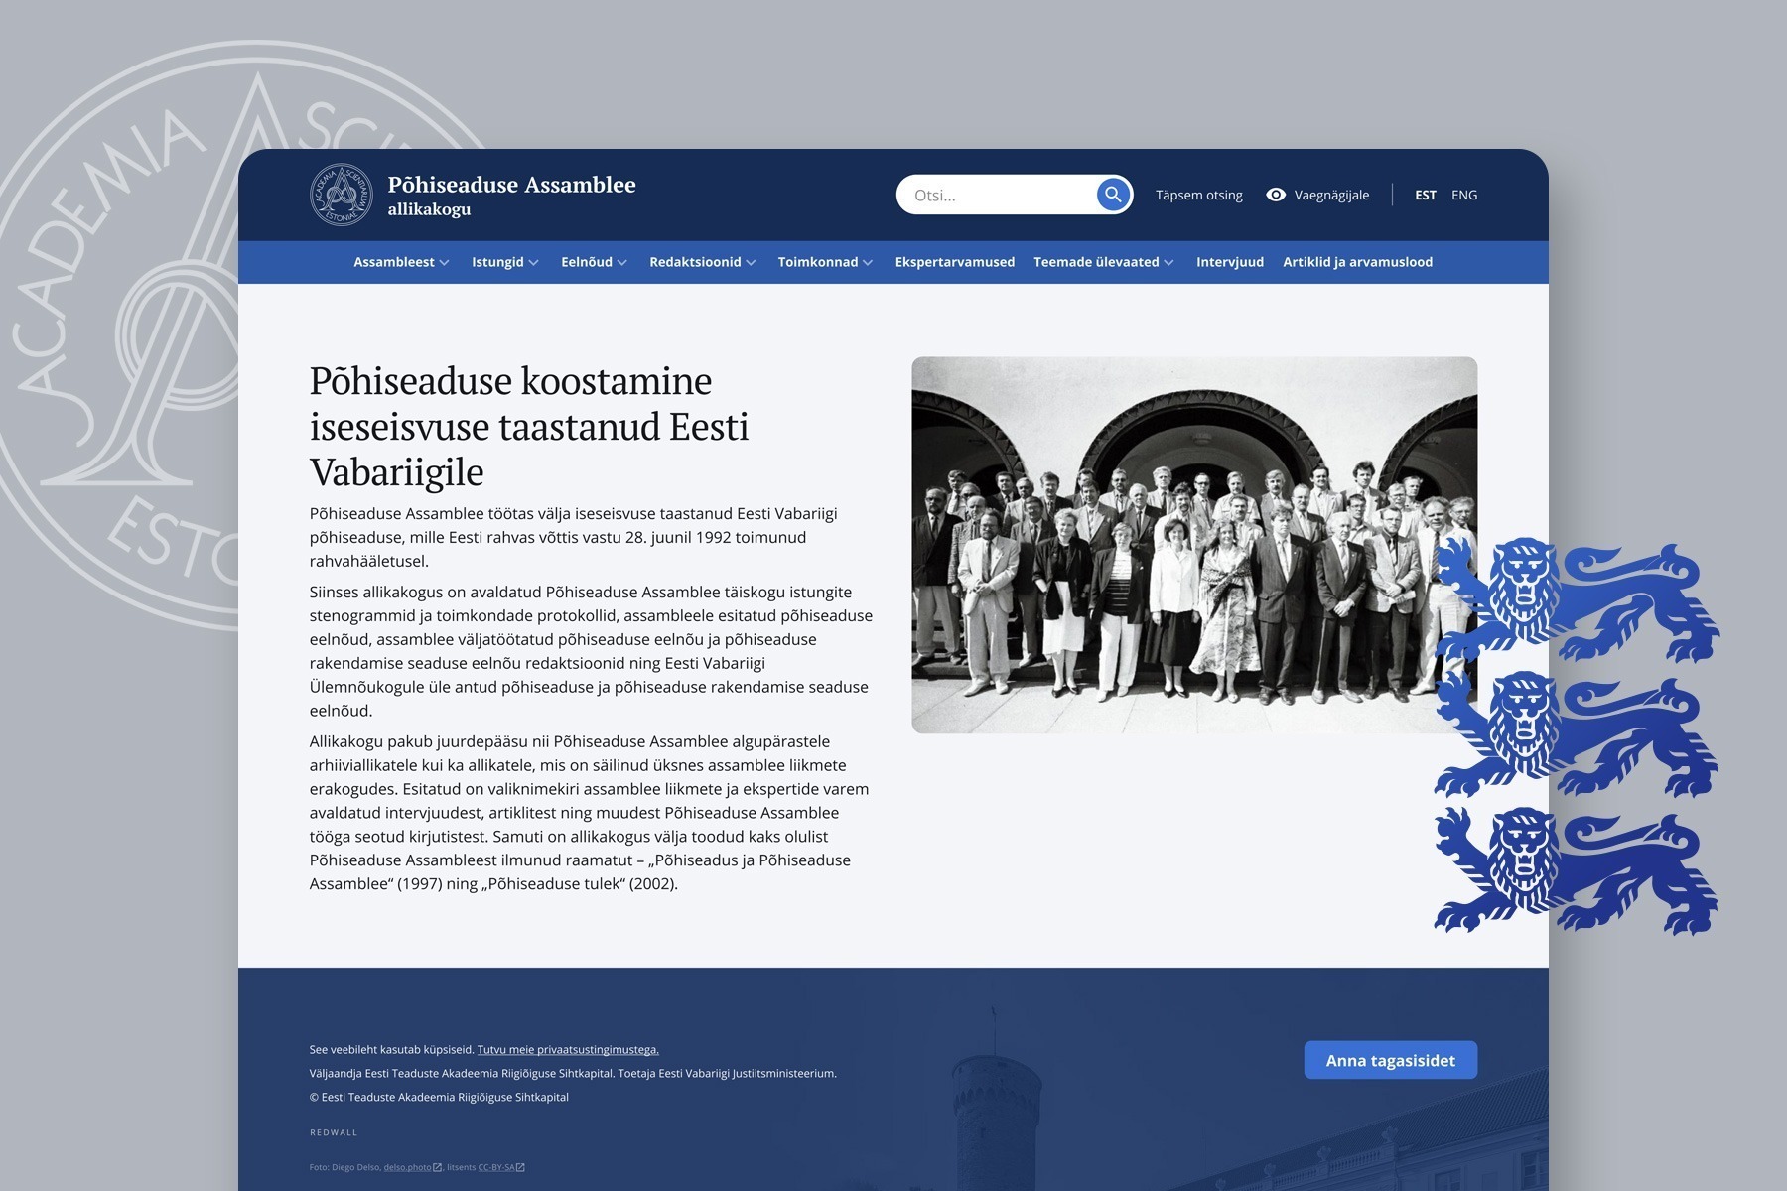Screen dimensions: 1787x1191
Task: Open the Täpsem otsing advanced search
Action: [x=1198, y=195]
